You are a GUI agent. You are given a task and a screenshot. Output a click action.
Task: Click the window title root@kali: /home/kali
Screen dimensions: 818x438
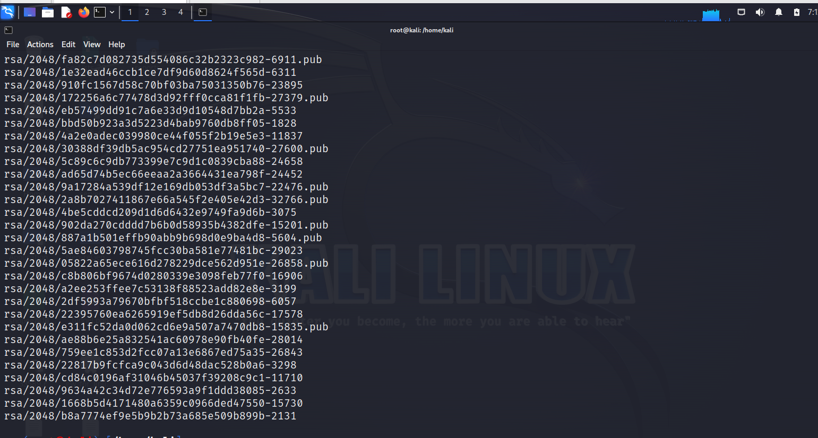(x=421, y=30)
